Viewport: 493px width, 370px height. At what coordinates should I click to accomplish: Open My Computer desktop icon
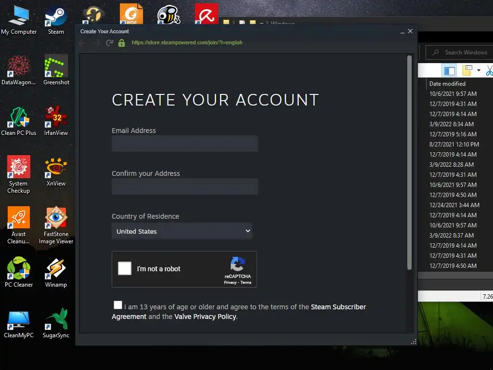(19, 20)
